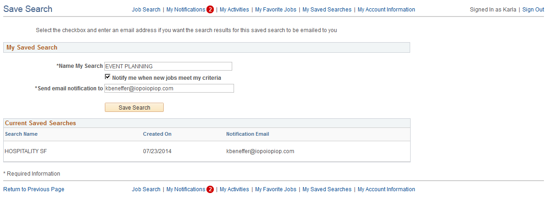The height and width of the screenshot is (199, 549).
Task: Open Job Search in top navigation
Action: click(x=146, y=10)
